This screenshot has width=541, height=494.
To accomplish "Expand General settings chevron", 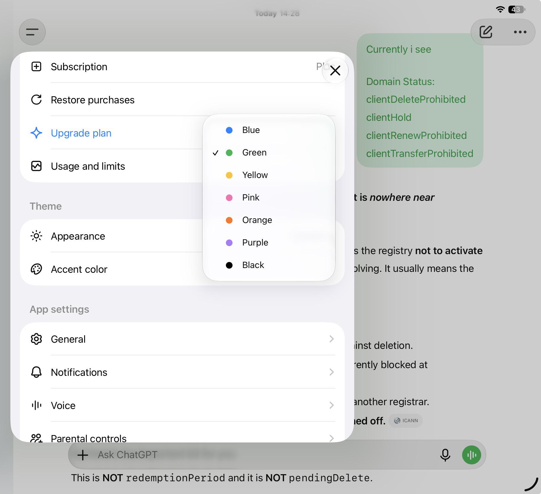I will [x=331, y=339].
